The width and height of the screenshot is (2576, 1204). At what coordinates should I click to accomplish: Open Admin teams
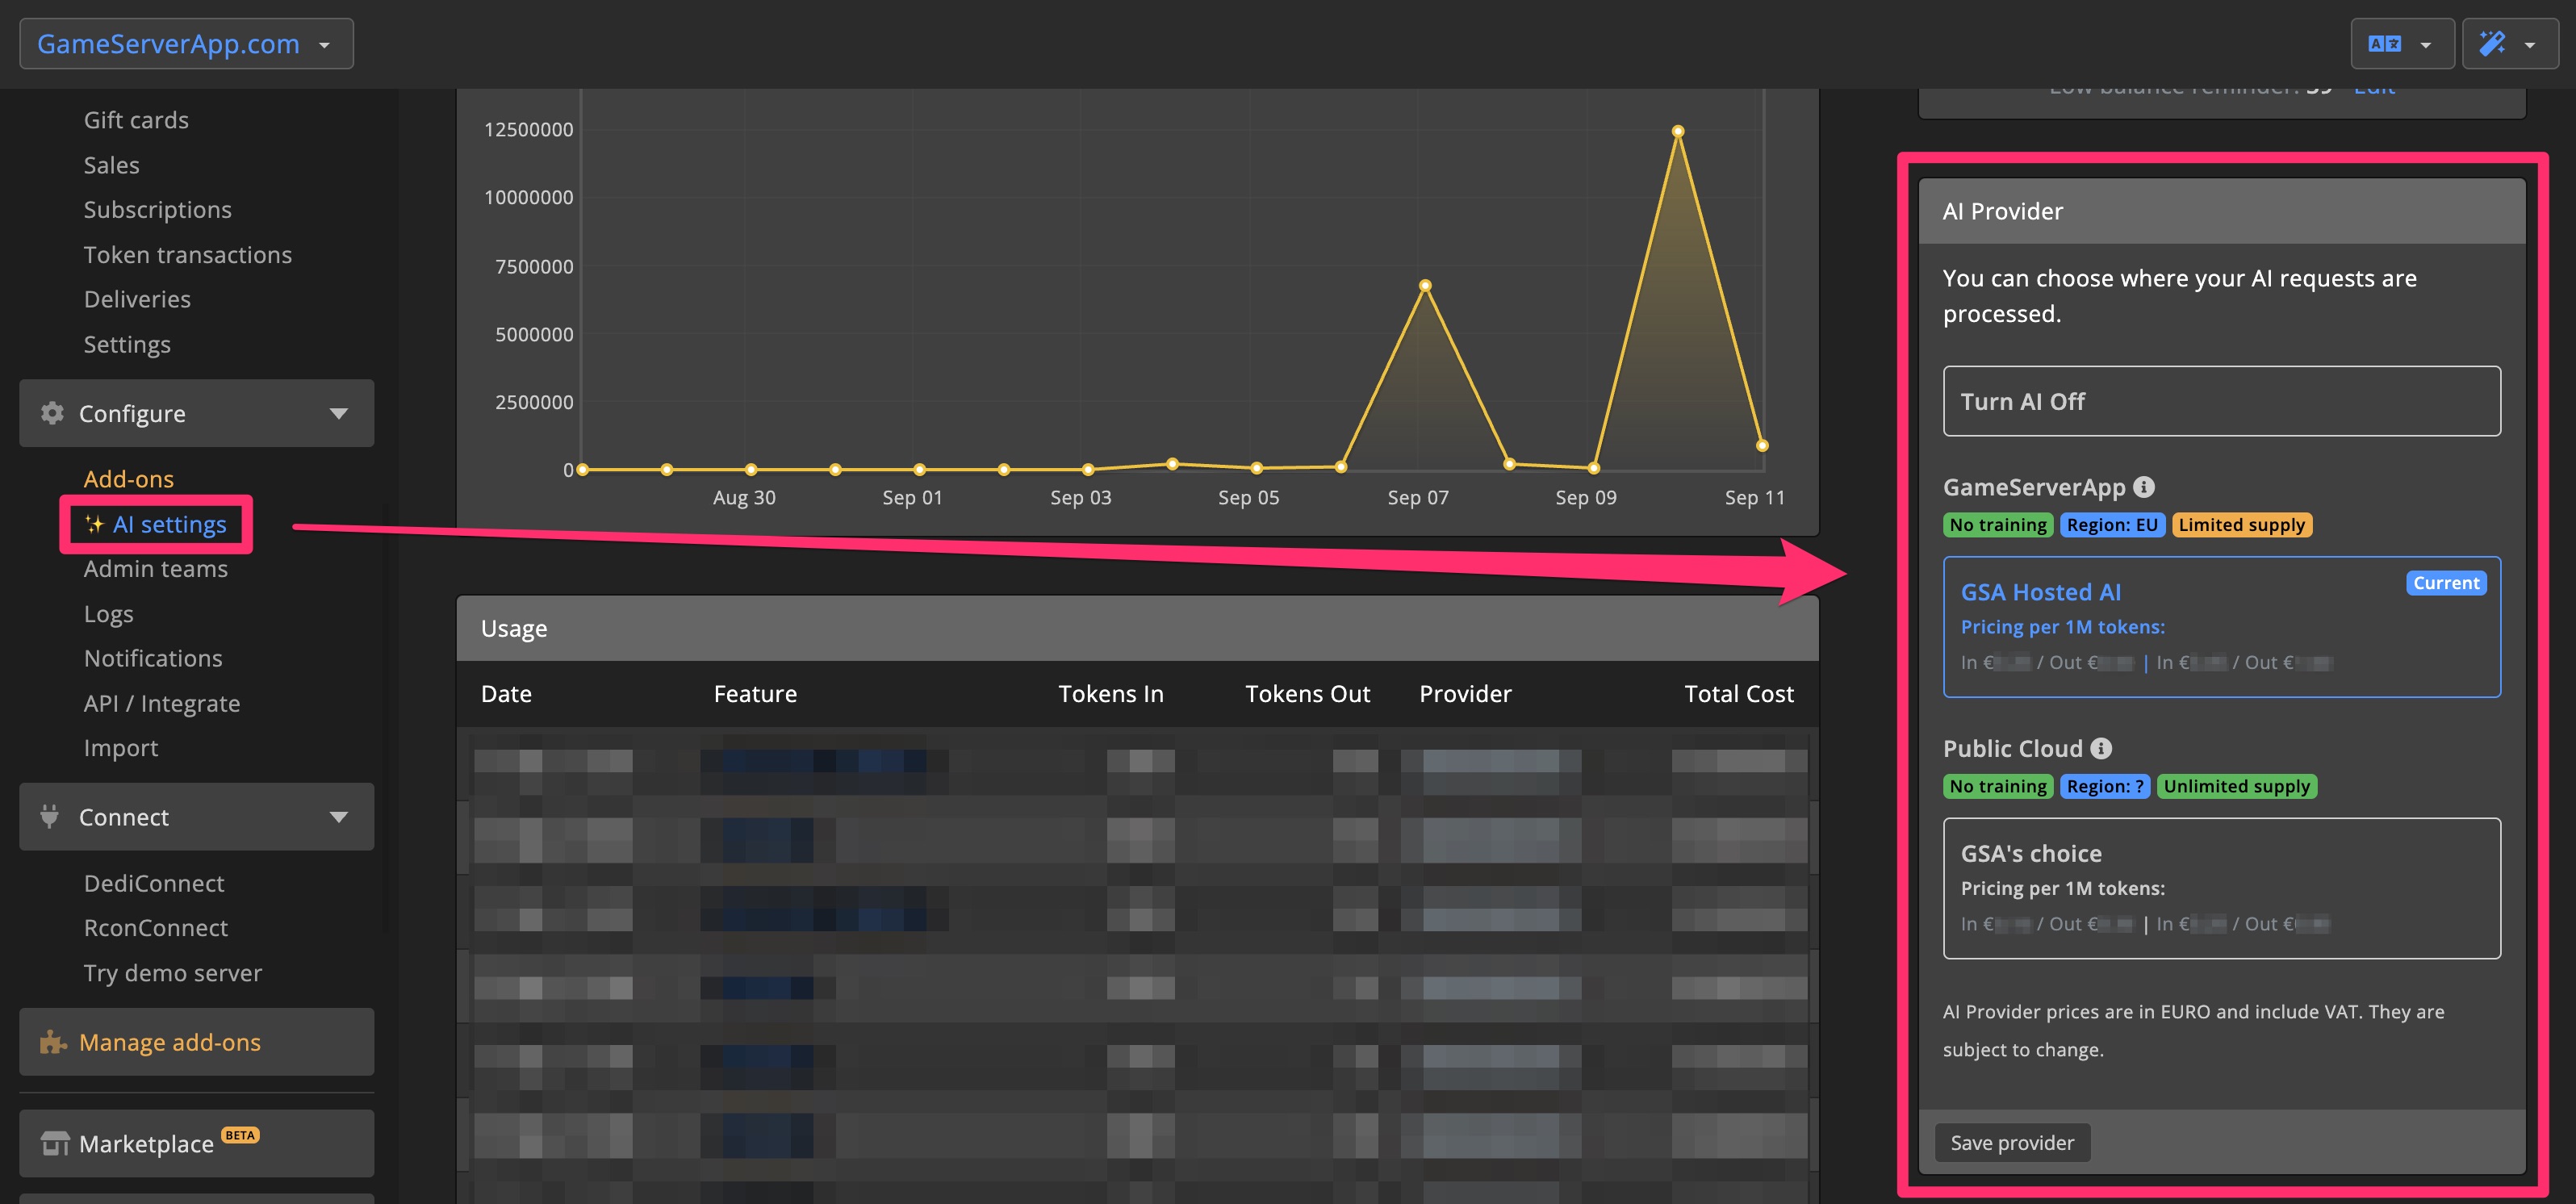click(x=155, y=569)
